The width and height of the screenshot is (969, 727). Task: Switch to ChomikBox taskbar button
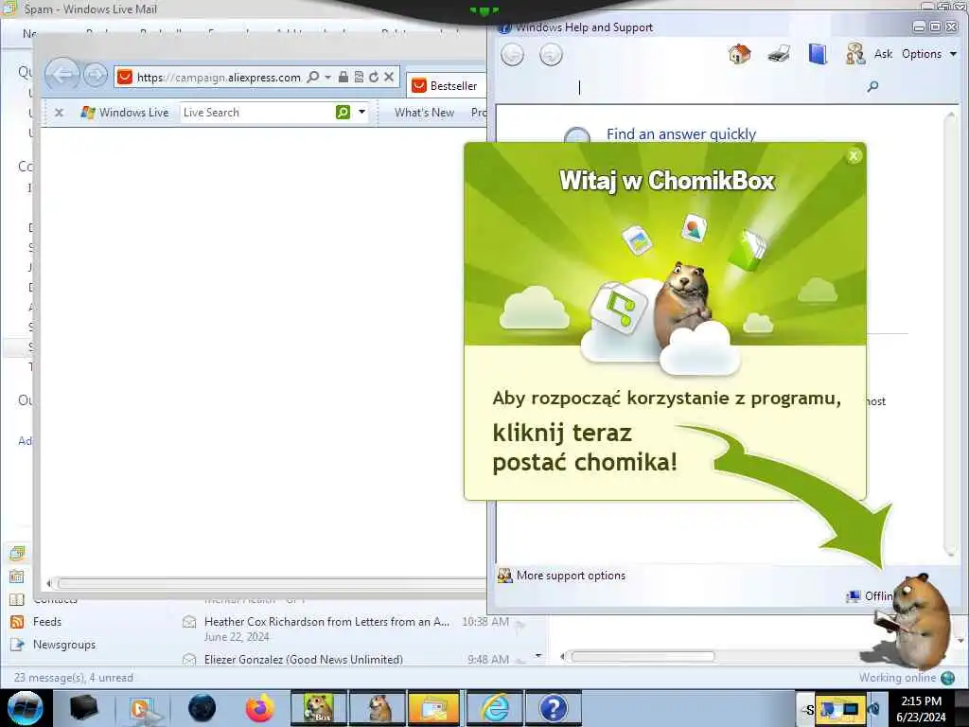pos(318,708)
